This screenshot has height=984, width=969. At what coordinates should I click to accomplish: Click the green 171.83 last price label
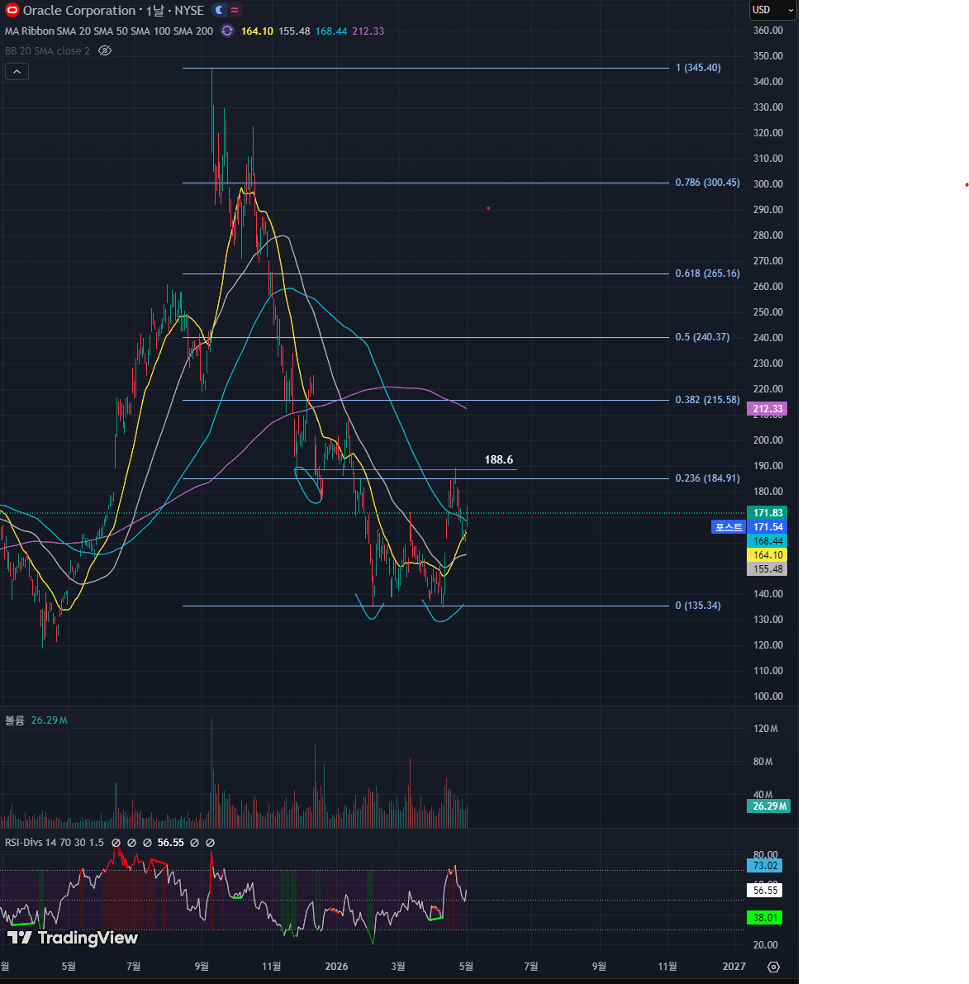pyautogui.click(x=767, y=513)
